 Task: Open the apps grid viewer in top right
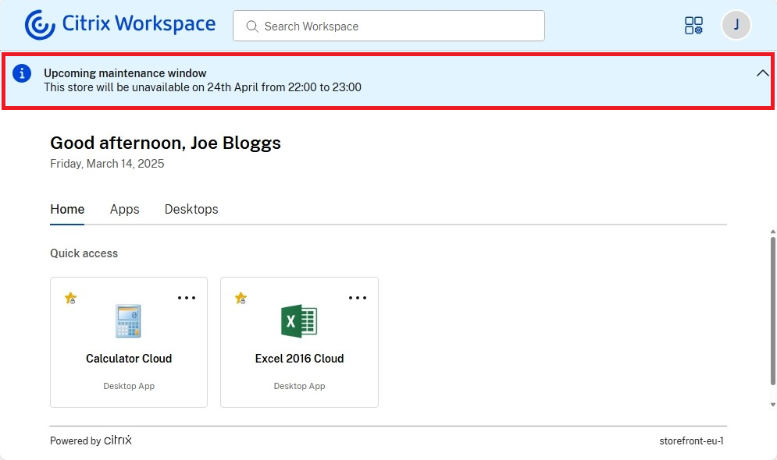(x=693, y=25)
